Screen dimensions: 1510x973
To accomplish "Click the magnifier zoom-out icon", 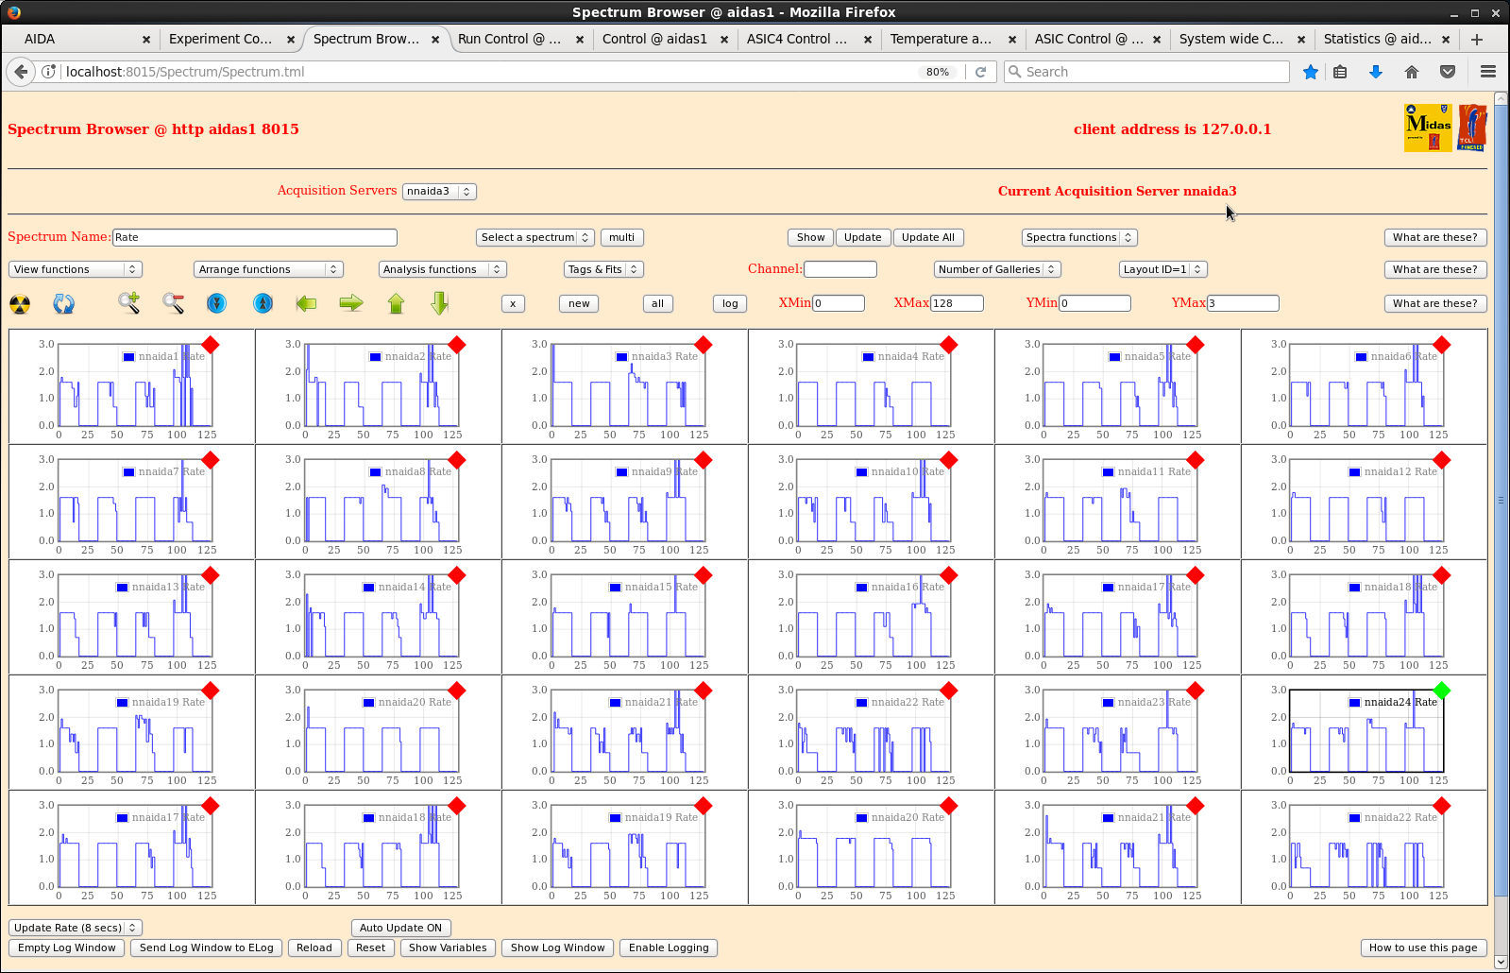I will pyautogui.click(x=173, y=303).
